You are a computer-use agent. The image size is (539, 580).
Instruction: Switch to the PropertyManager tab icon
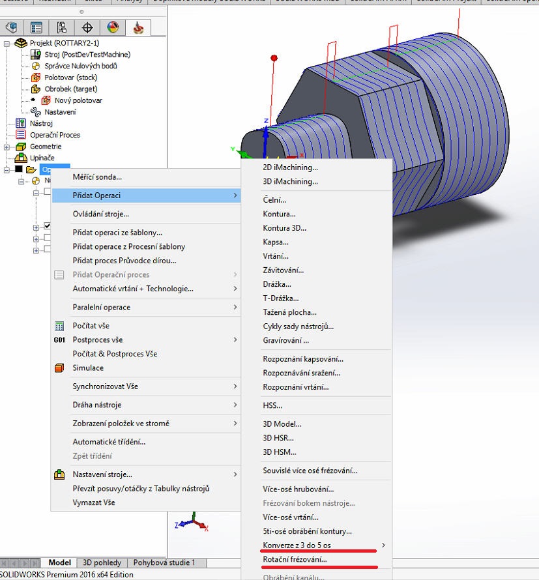tap(36, 27)
